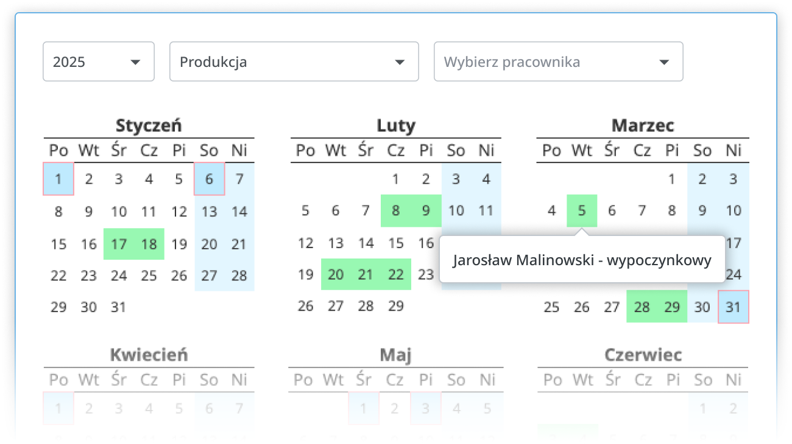The height and width of the screenshot is (444, 792).
Task: Select outlined holiday day 6 in Styczeń
Action: (209, 179)
